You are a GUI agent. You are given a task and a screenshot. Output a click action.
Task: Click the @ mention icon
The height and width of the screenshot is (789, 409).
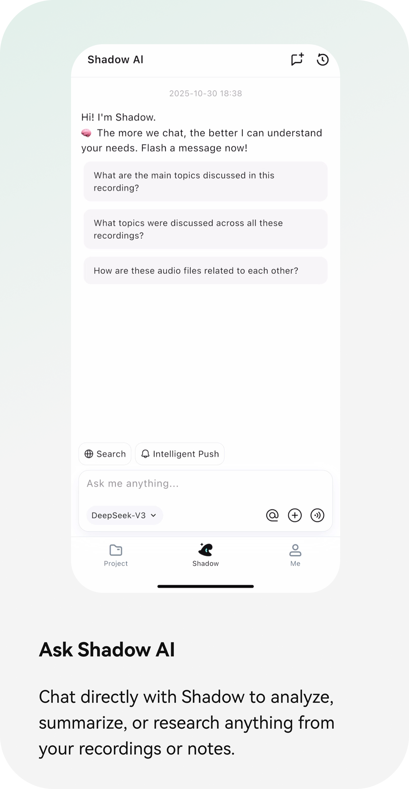pyautogui.click(x=272, y=515)
